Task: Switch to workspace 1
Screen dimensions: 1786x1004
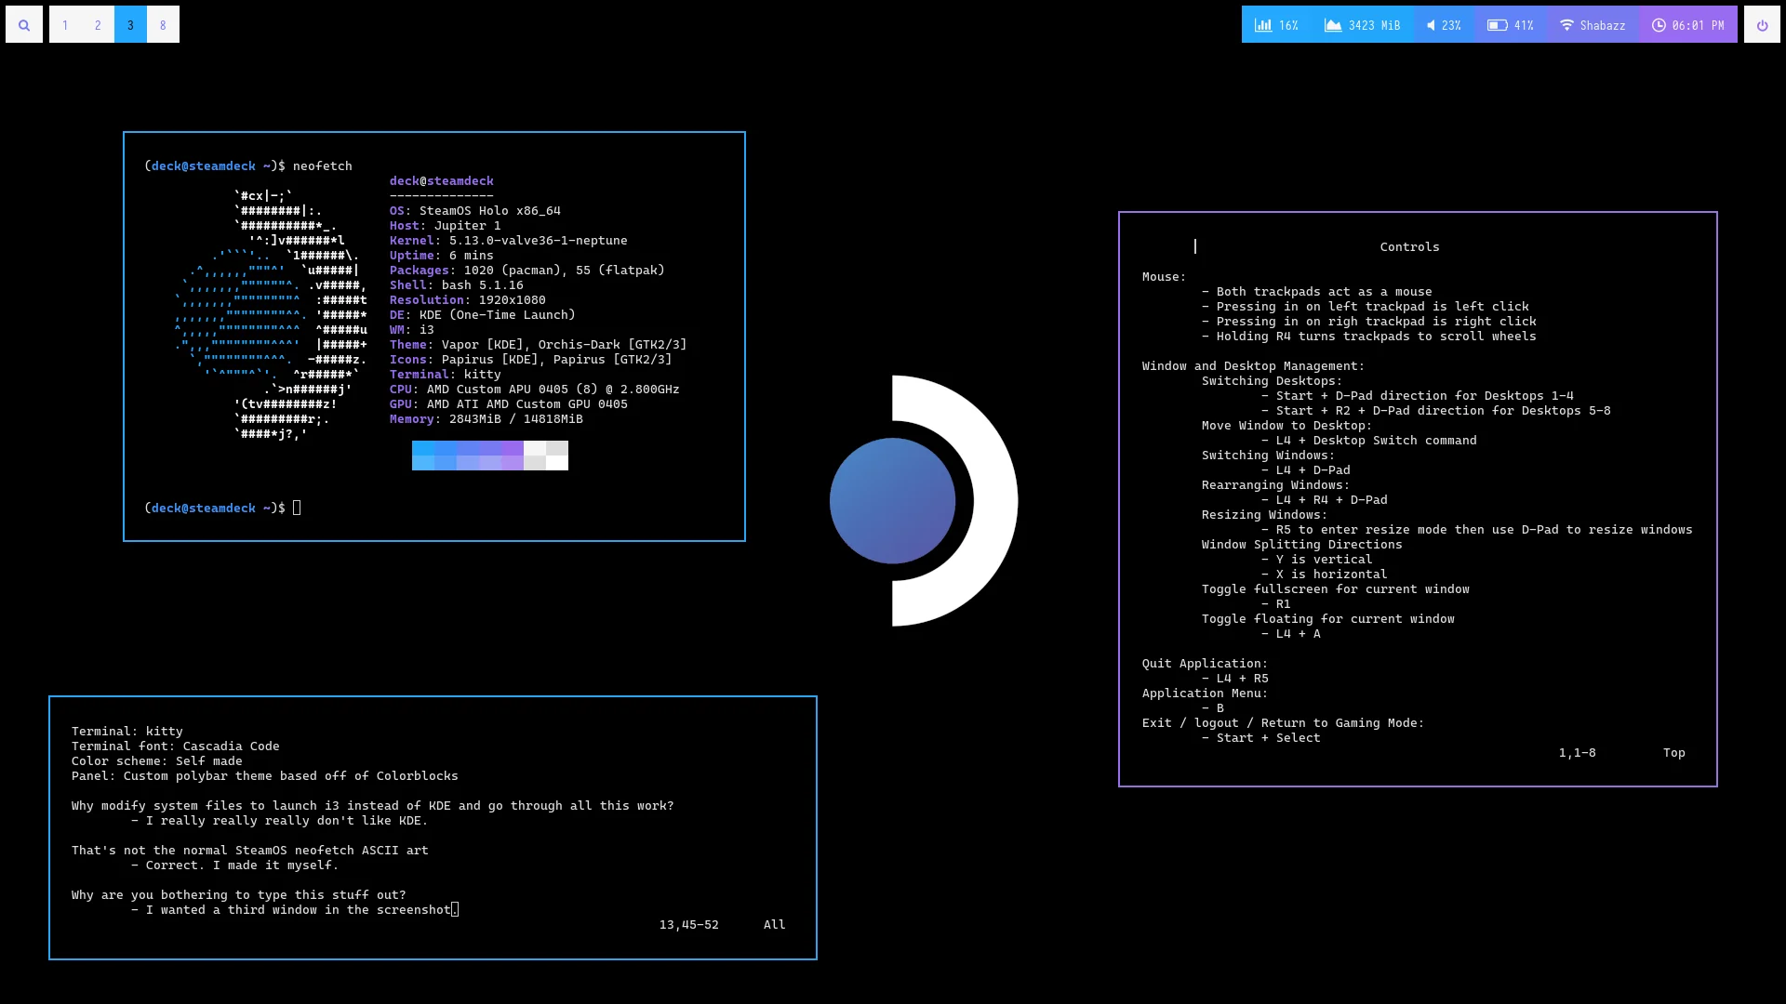Action: [65, 25]
